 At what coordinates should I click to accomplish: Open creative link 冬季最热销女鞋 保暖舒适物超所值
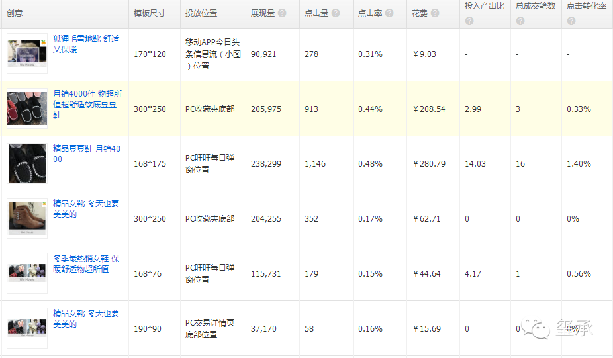(86, 263)
